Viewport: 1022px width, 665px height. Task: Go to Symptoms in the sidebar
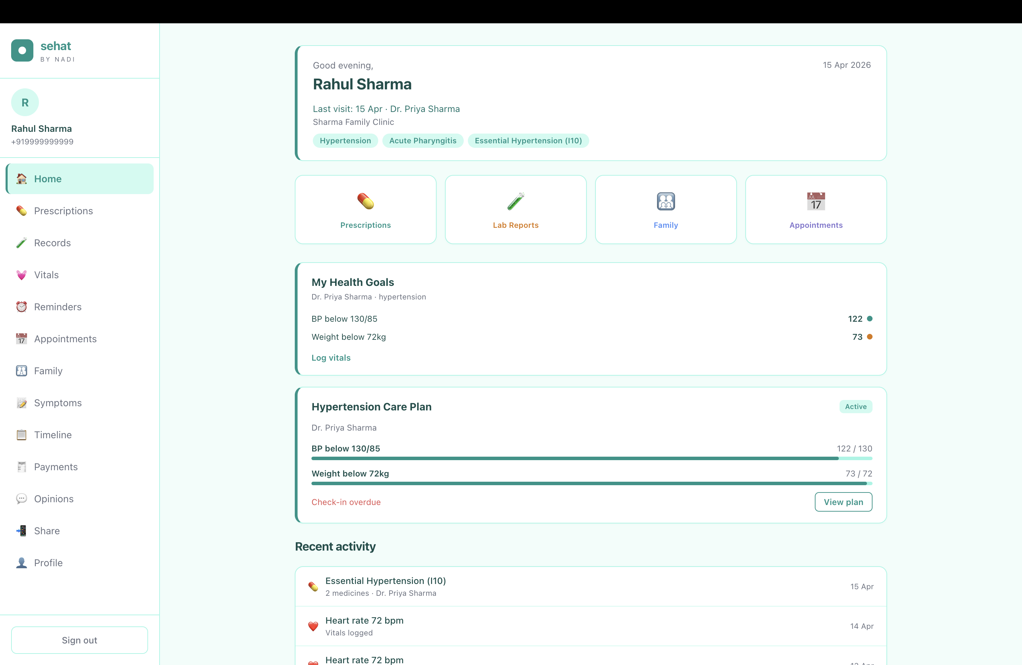(x=80, y=403)
